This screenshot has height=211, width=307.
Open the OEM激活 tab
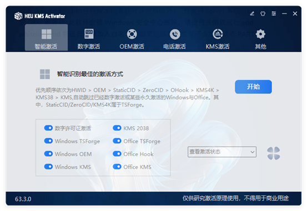(132, 39)
